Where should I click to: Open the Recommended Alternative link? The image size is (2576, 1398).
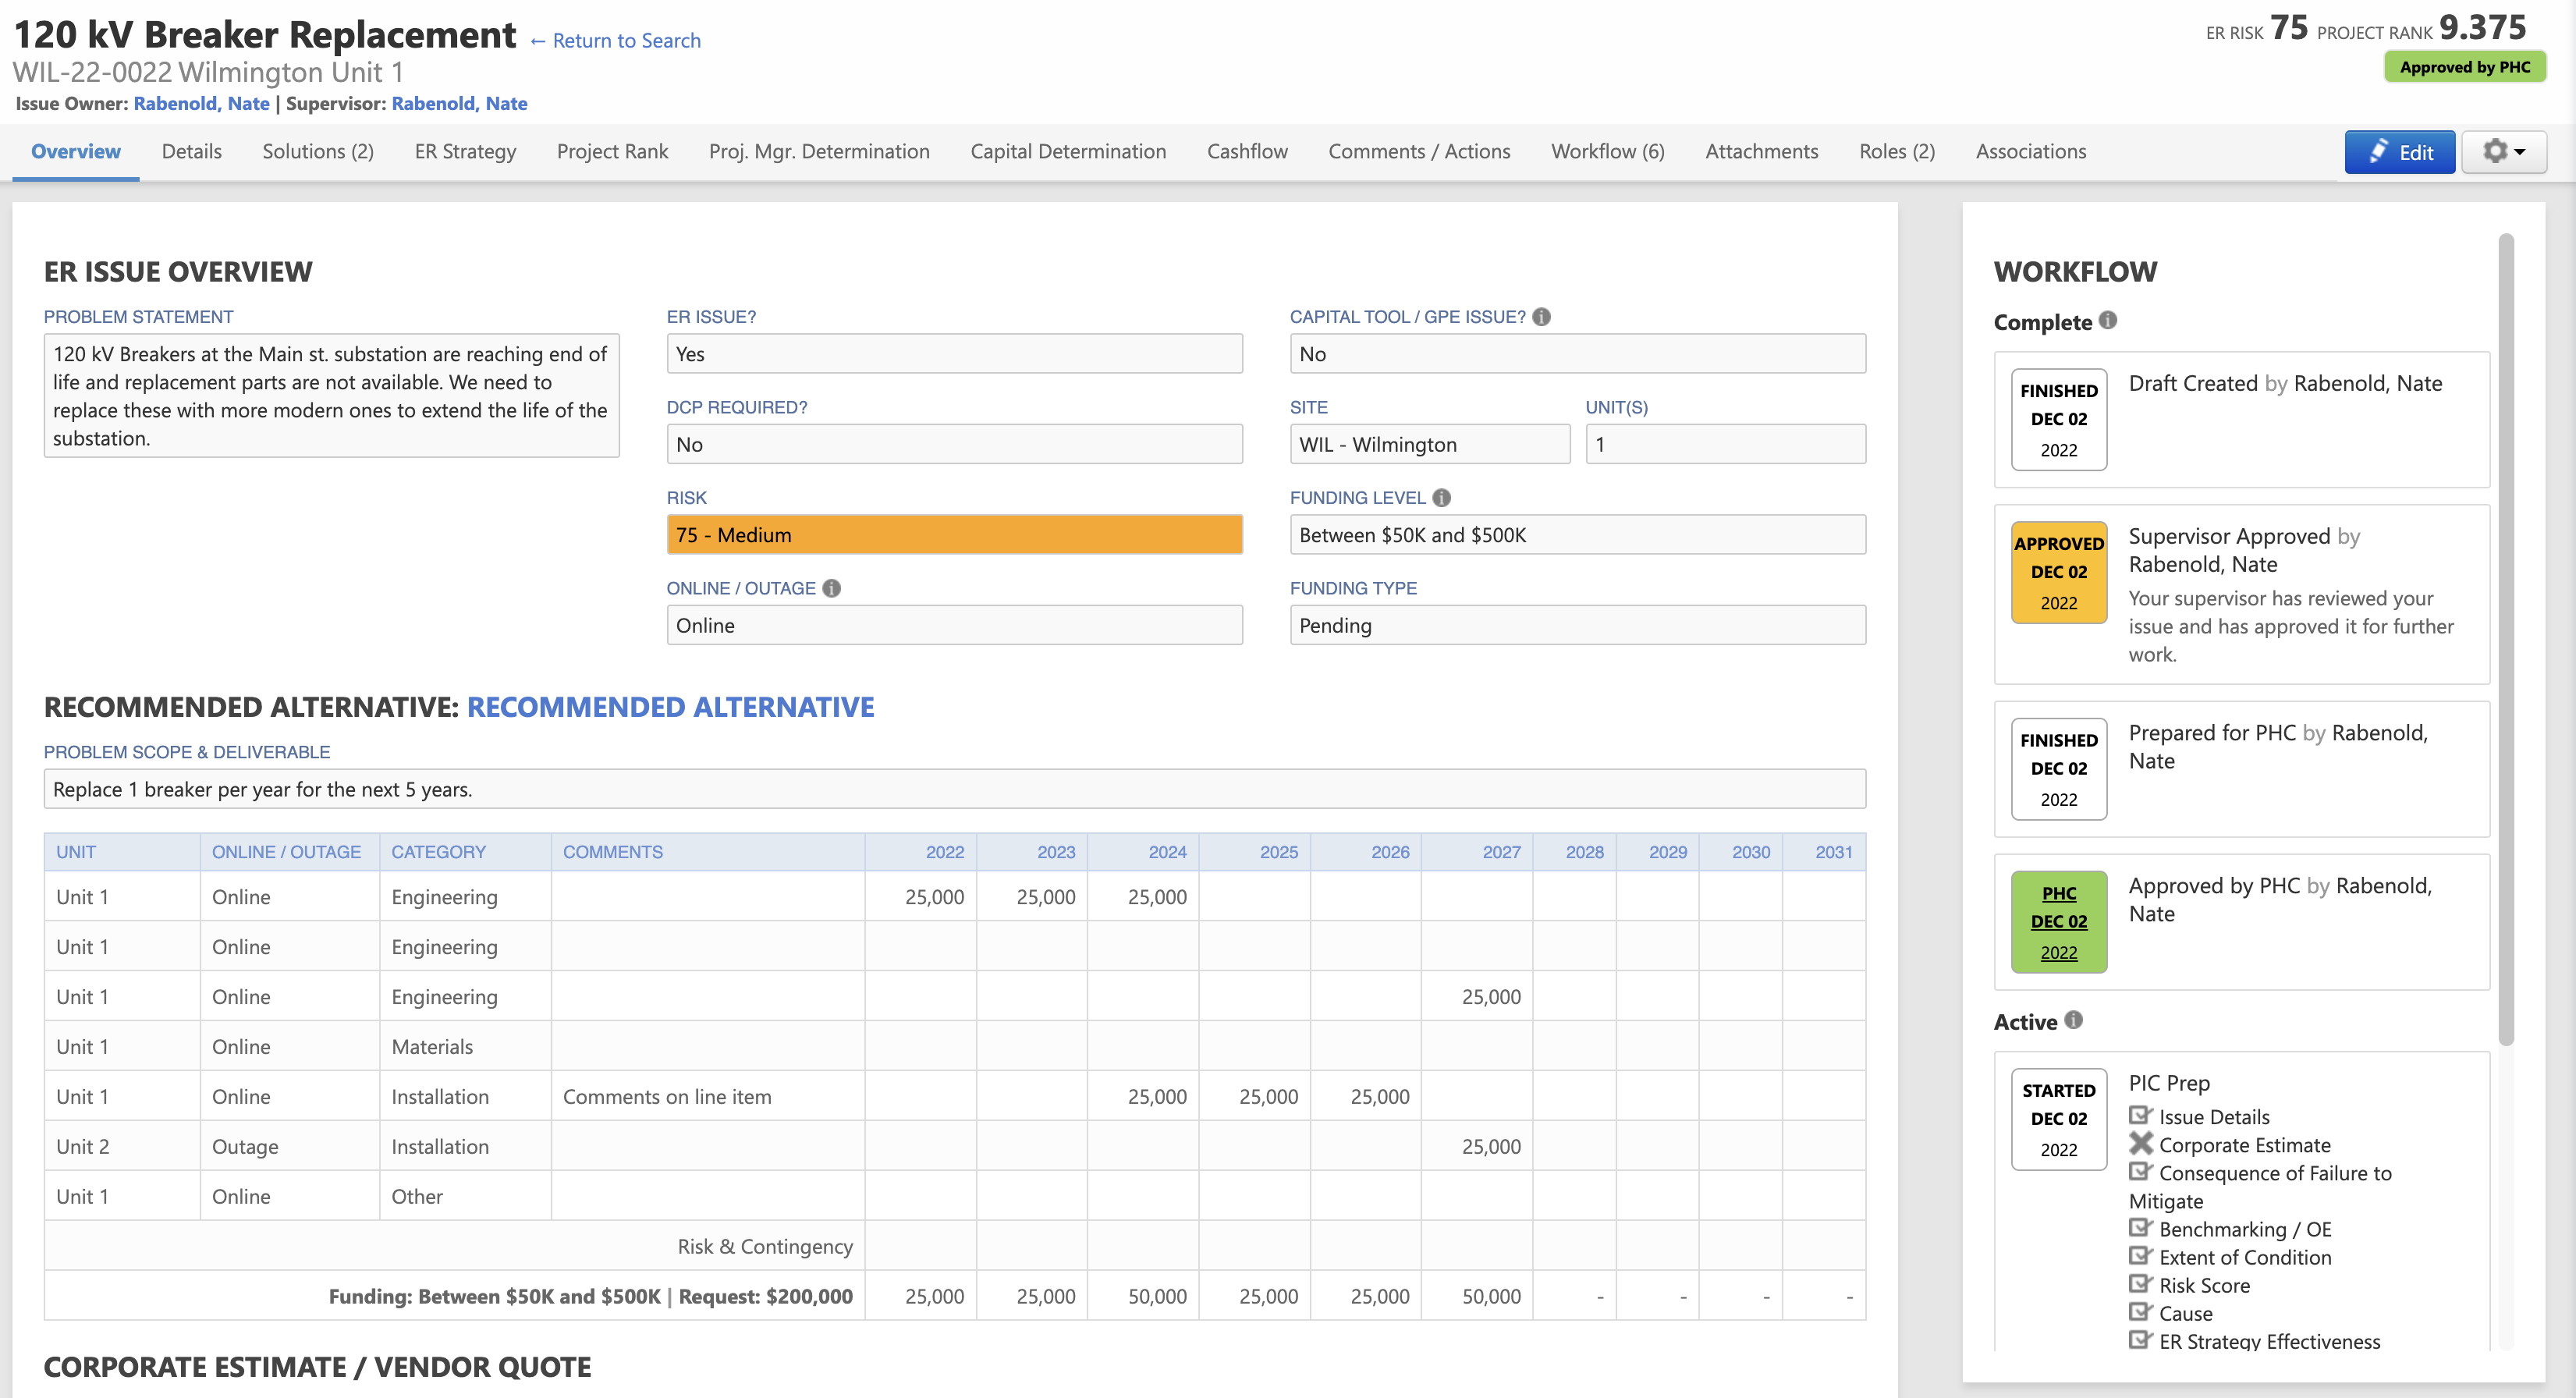[x=670, y=707]
